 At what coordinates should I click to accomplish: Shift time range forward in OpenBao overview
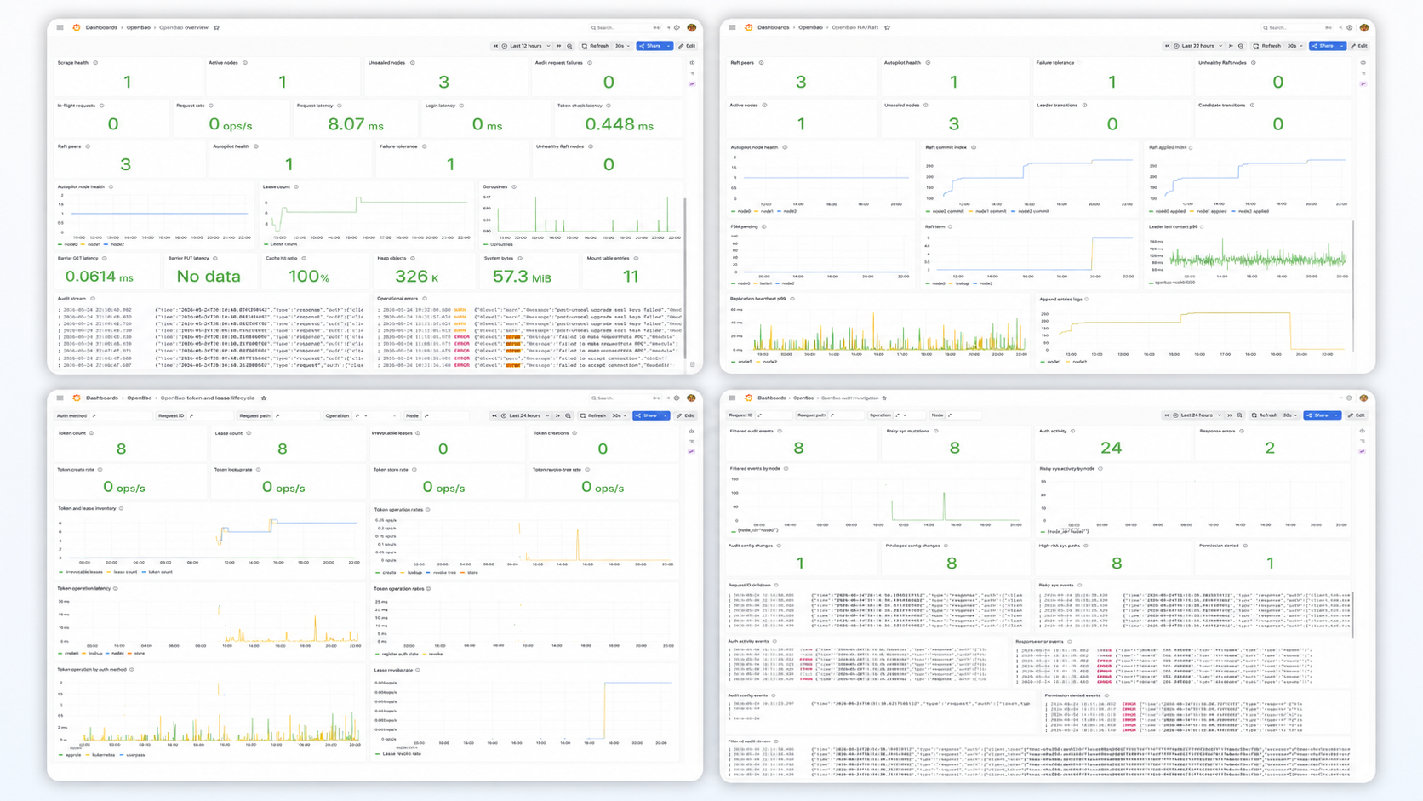point(559,46)
